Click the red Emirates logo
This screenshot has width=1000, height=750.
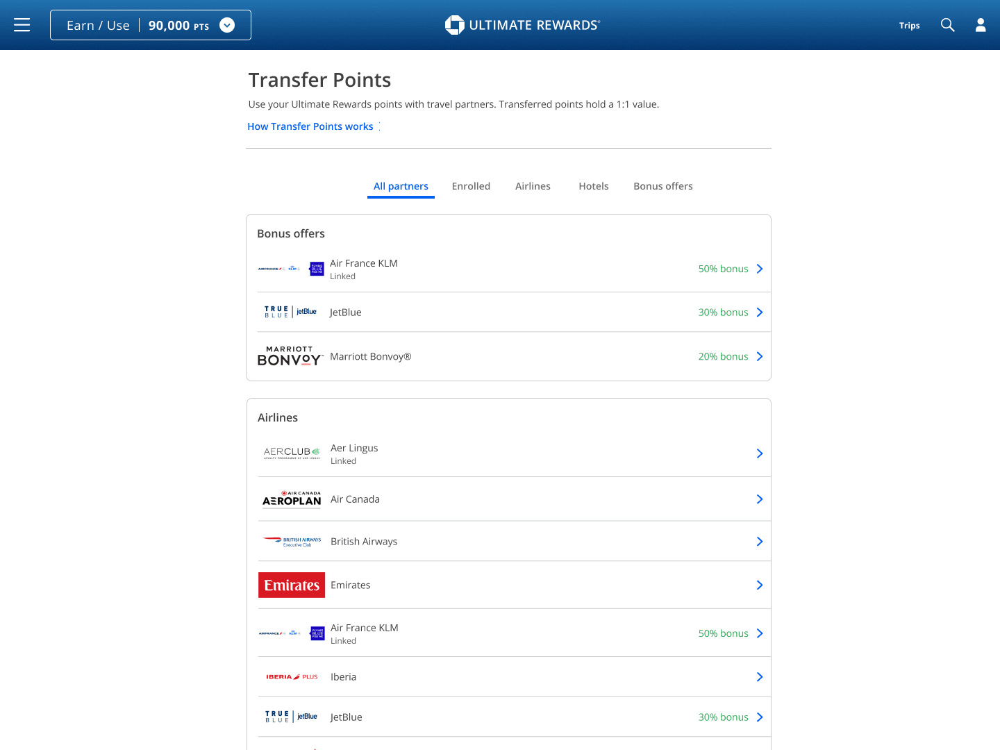click(292, 585)
